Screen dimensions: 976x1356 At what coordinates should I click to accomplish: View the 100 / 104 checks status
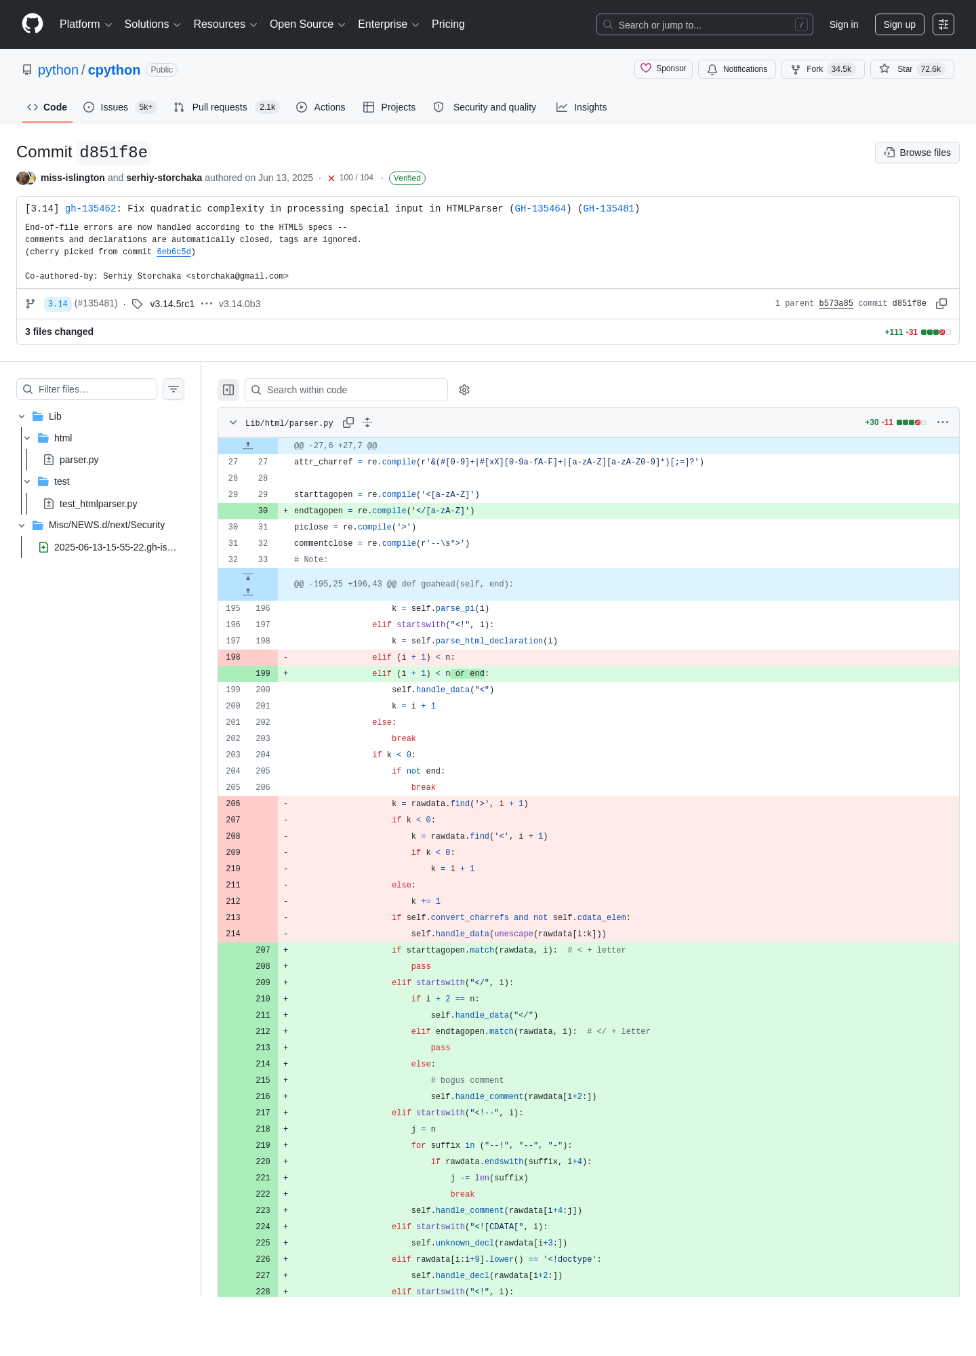coord(350,178)
